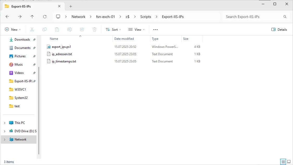This screenshot has width=293, height=165.
Task: Go back with the back arrow
Action: 7,17
